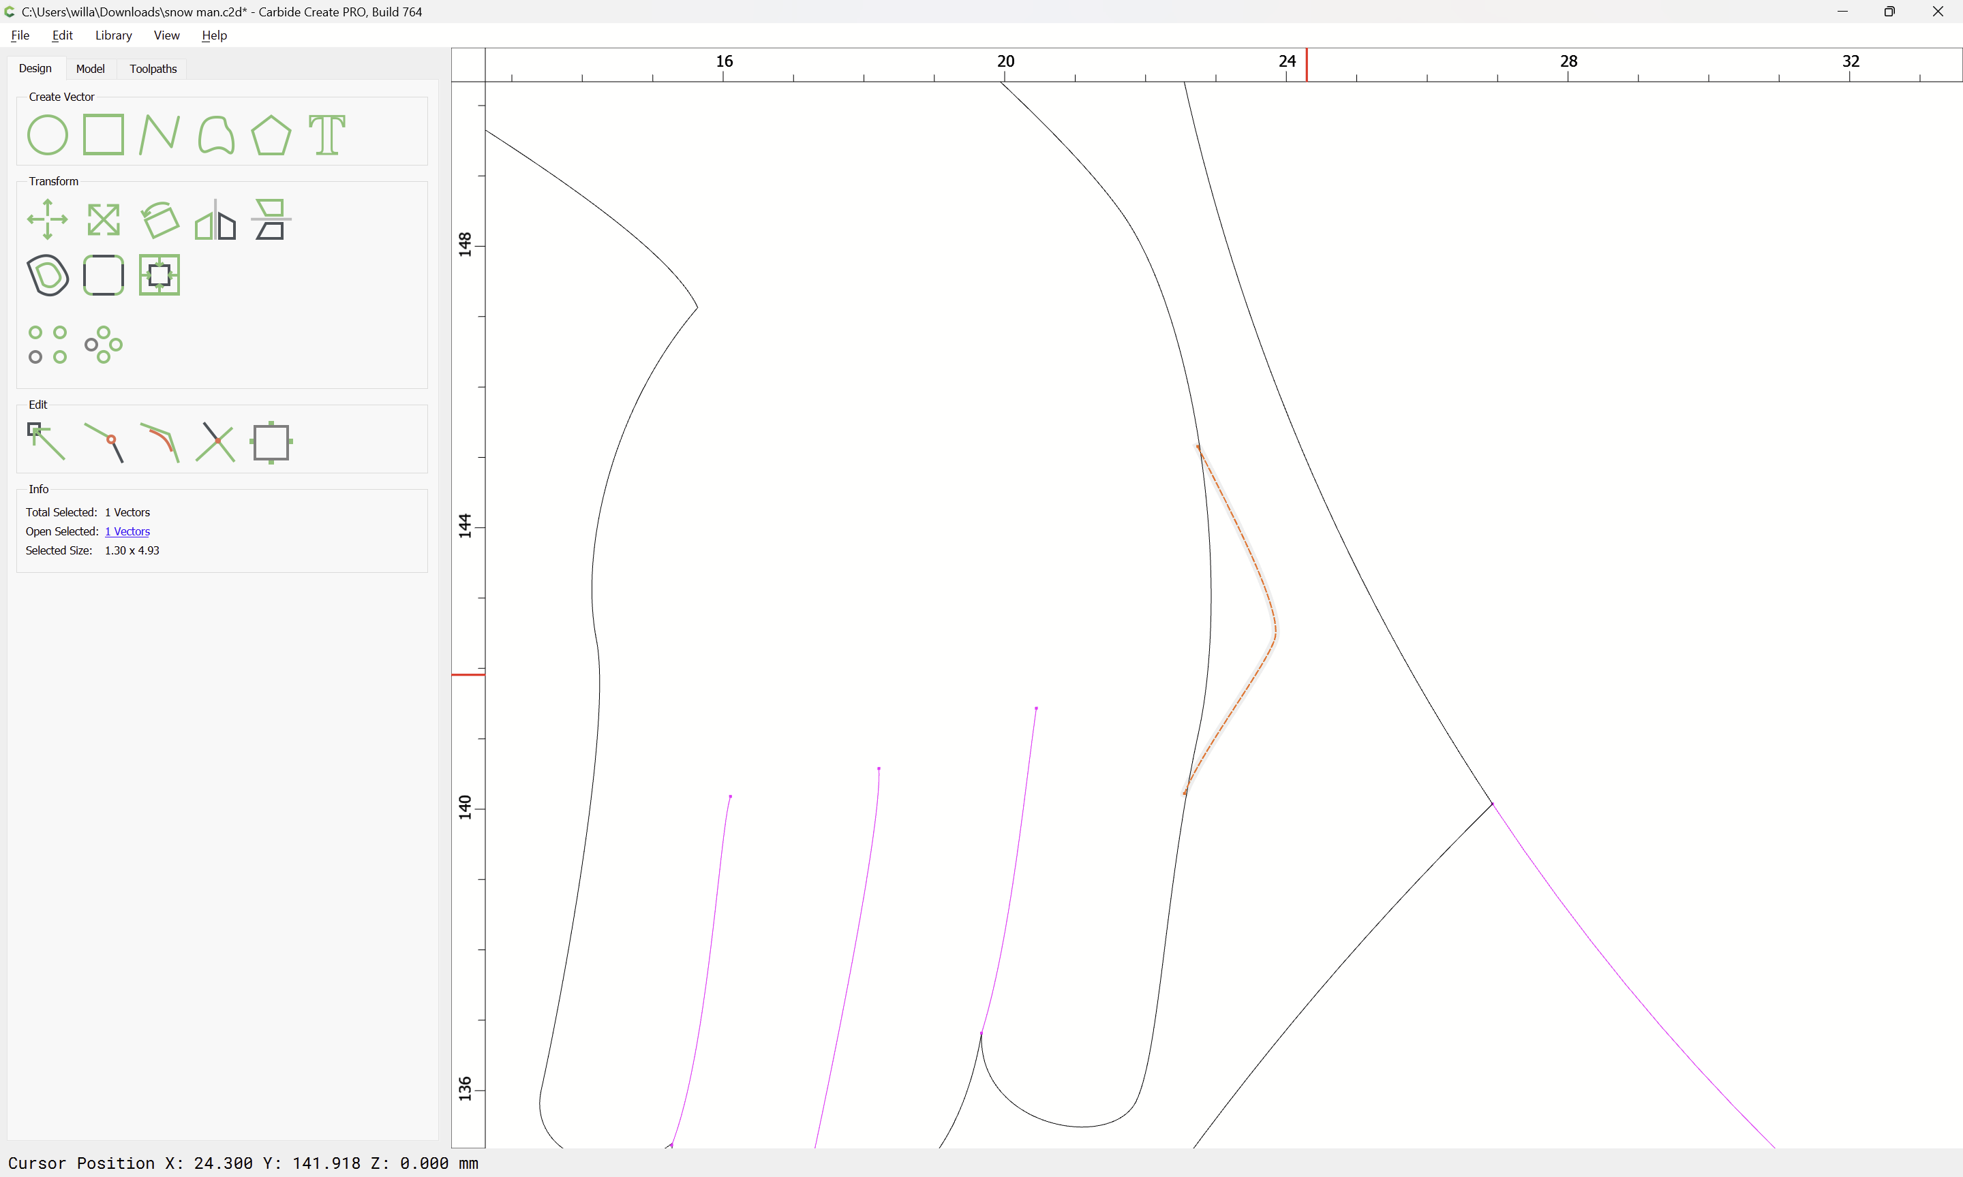Open the File menu

(x=20, y=35)
